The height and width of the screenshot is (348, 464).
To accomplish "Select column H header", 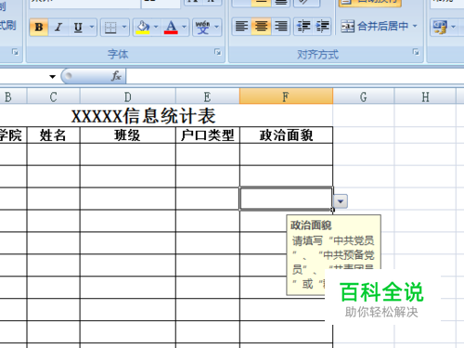I will (425, 97).
